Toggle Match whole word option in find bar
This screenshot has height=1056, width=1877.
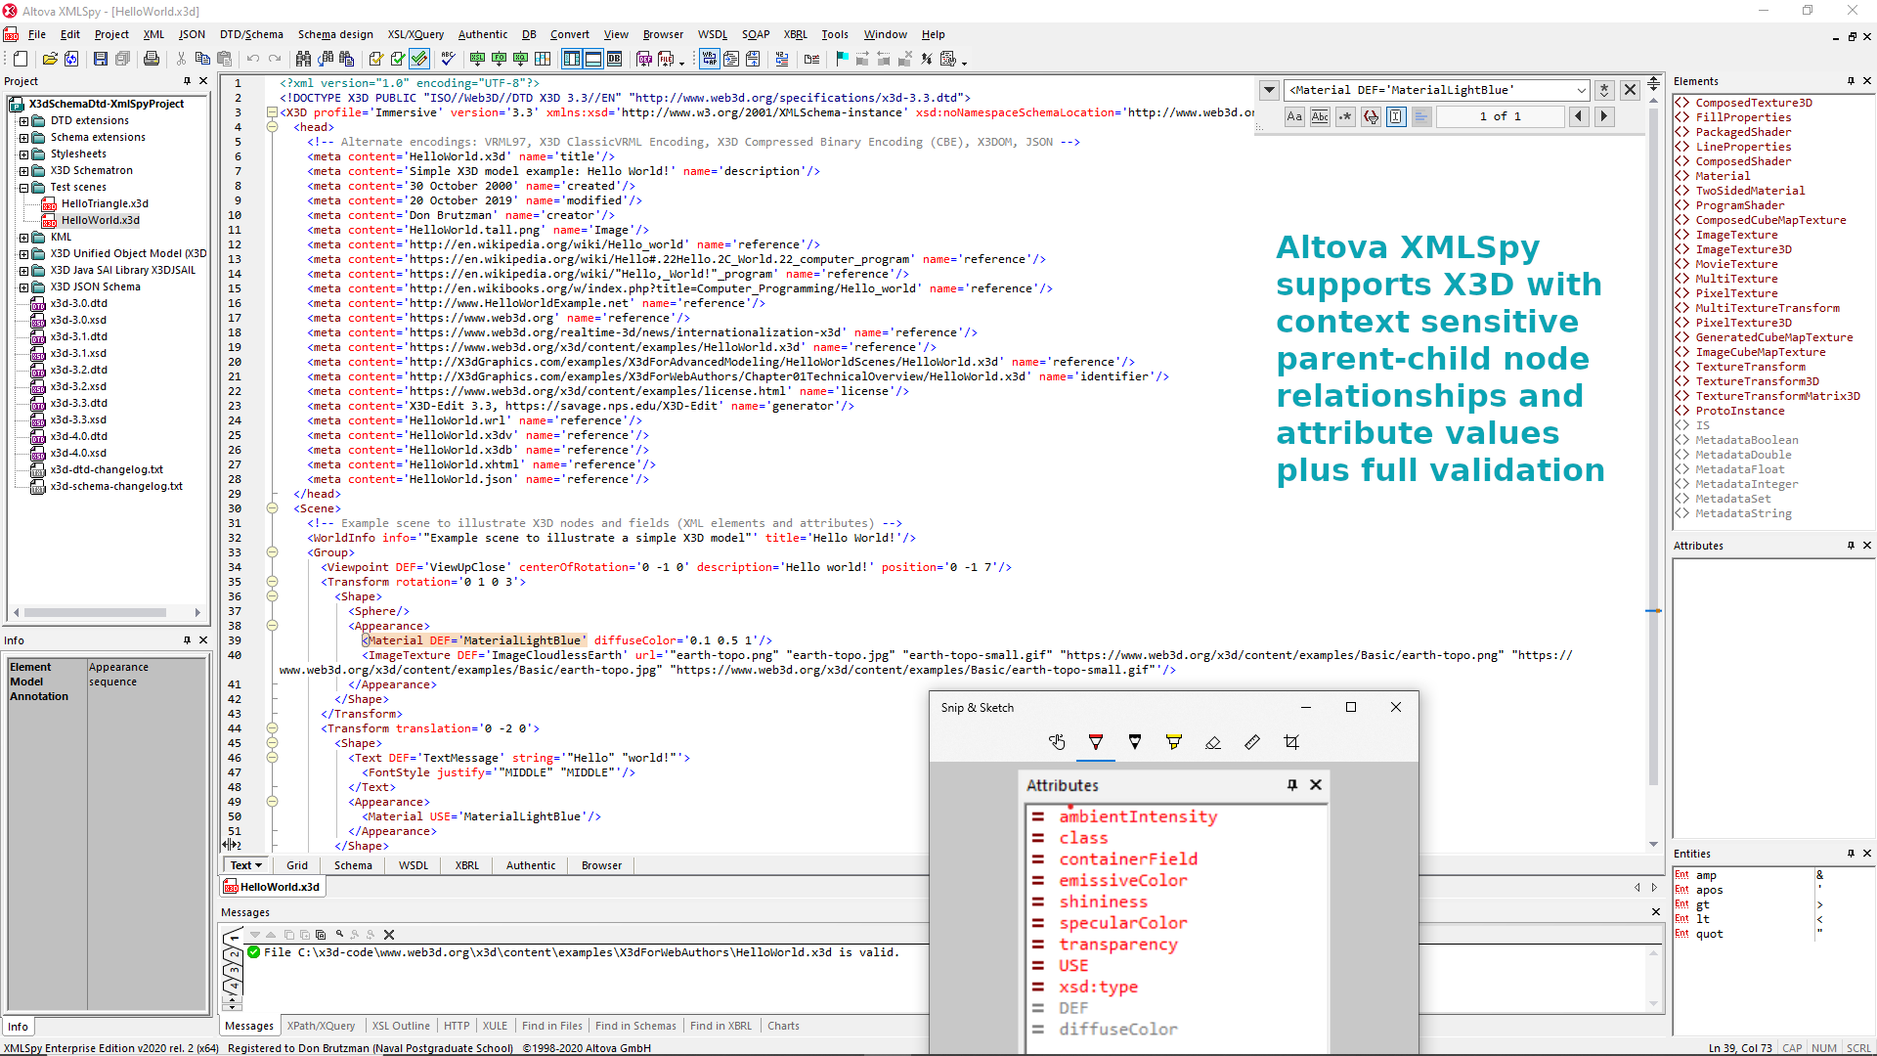pyautogui.click(x=1320, y=116)
